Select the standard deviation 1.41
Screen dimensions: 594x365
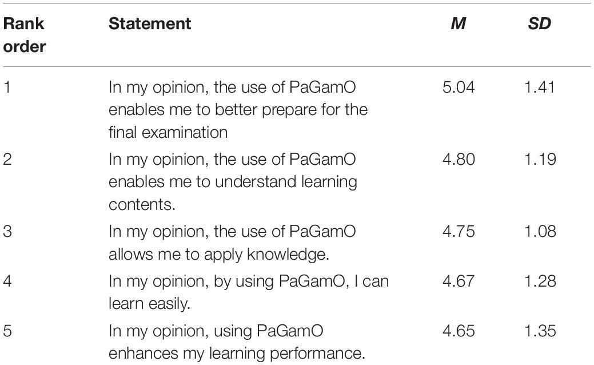coord(540,87)
